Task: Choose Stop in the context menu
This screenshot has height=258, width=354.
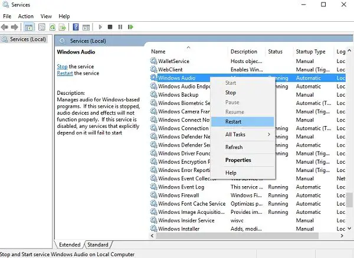Action: point(242,92)
